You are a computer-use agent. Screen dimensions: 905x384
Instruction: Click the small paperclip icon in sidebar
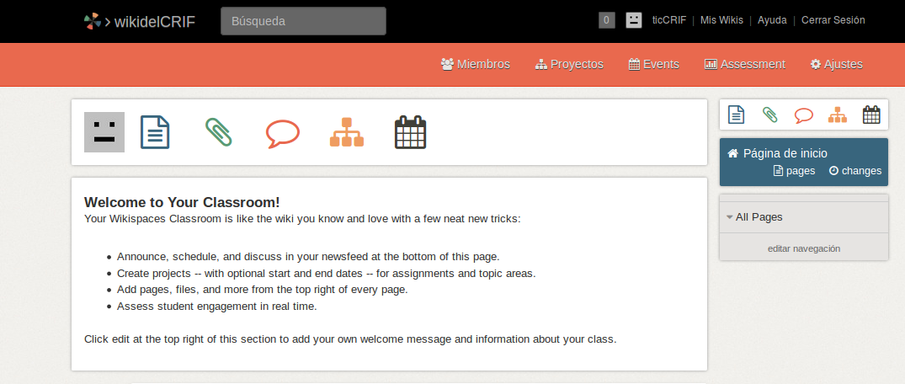[x=769, y=115]
